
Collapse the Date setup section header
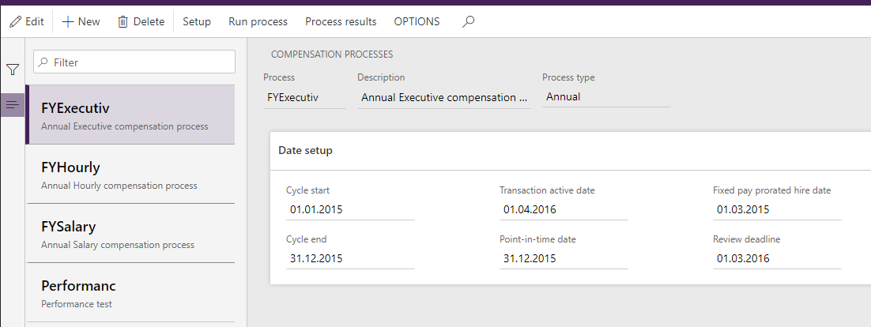click(x=305, y=150)
